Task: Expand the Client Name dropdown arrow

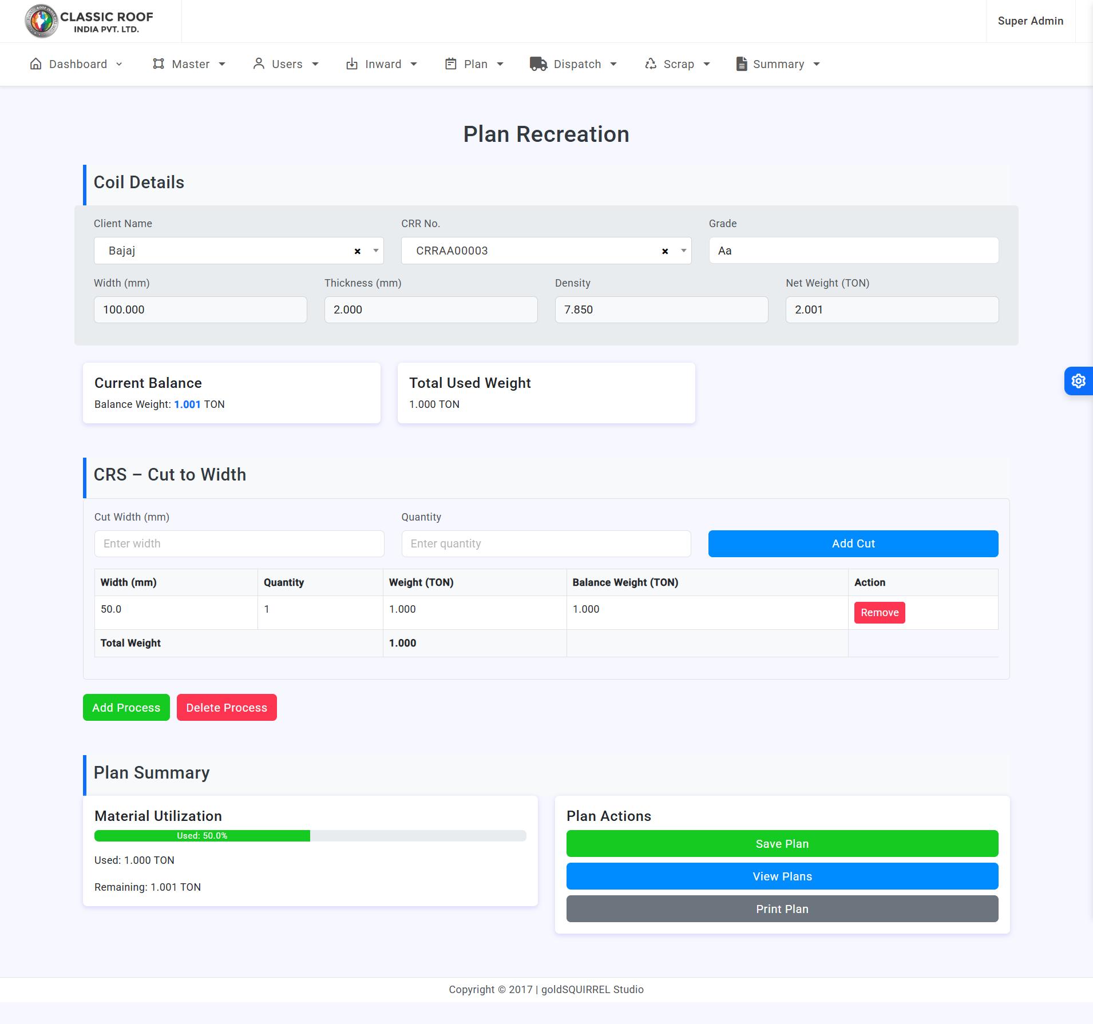Action: tap(376, 251)
